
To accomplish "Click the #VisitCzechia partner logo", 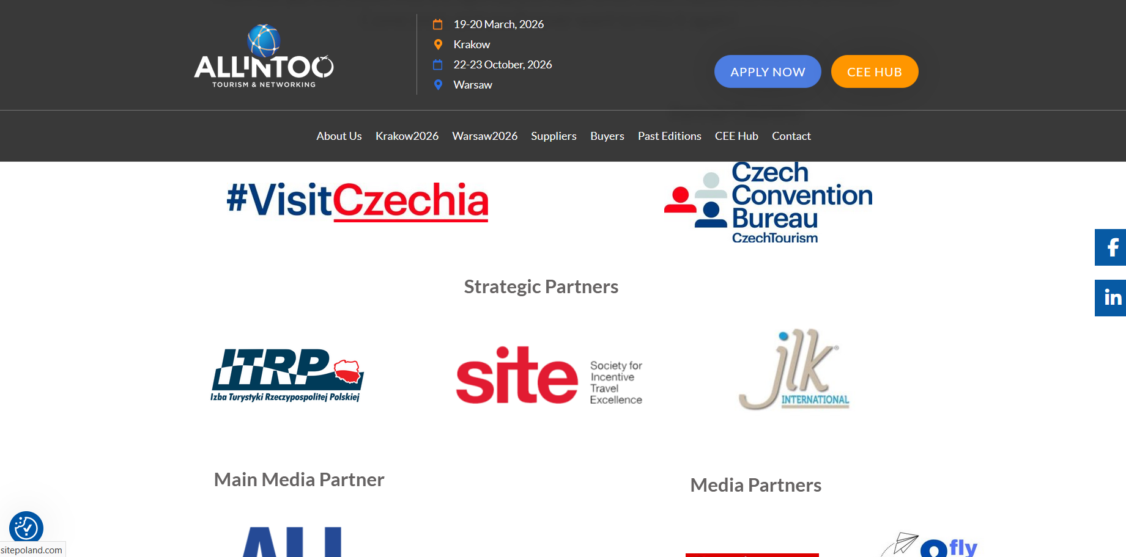I will 357,201.
